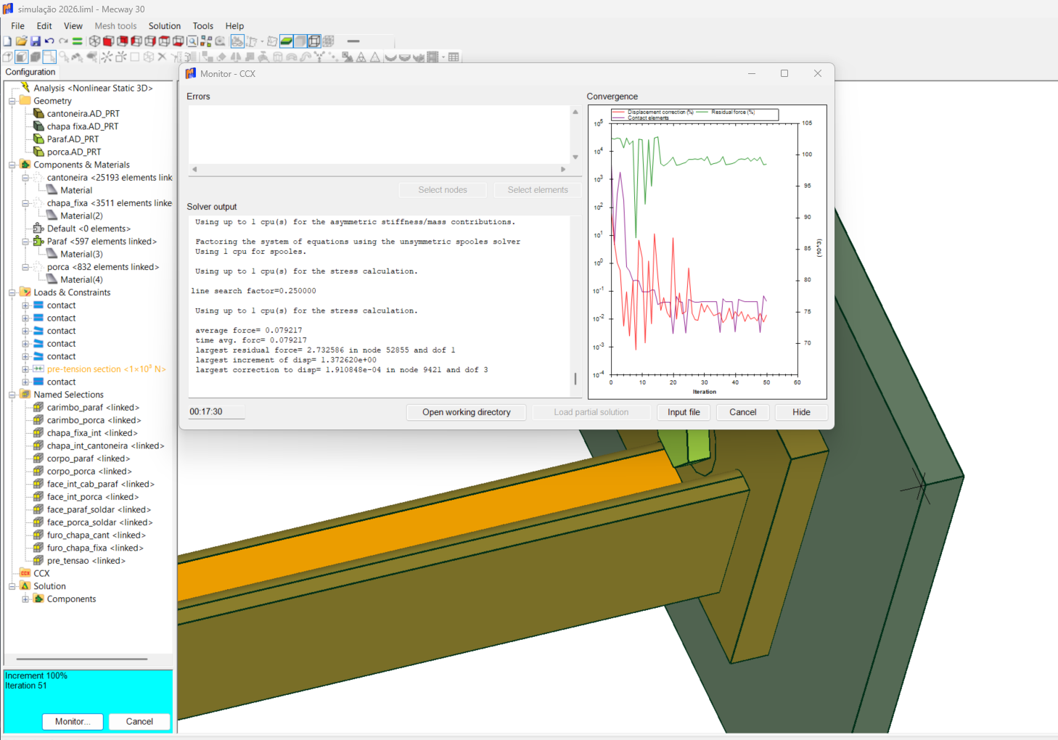Image resolution: width=1058 pixels, height=740 pixels.
Task: Click the Undo arrow icon
Action: (x=49, y=41)
